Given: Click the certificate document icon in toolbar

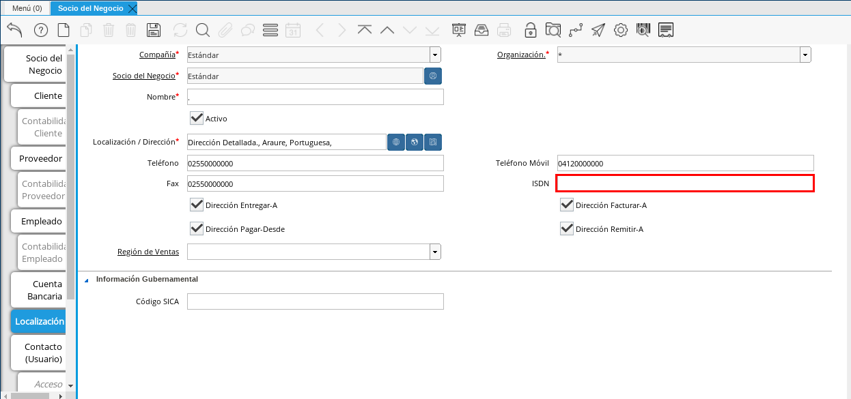Looking at the screenshot, I should click(667, 30).
